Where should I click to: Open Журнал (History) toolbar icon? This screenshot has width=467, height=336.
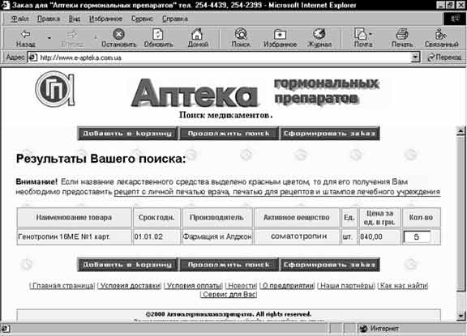point(319,38)
